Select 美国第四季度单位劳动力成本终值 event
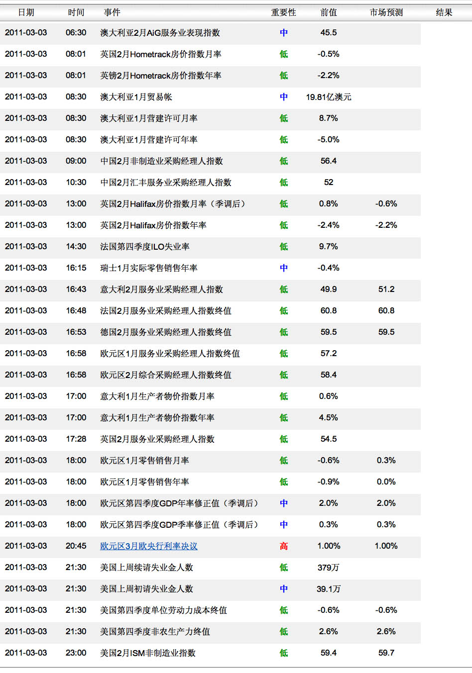Screen dimensions: 472x673 (x=164, y=610)
